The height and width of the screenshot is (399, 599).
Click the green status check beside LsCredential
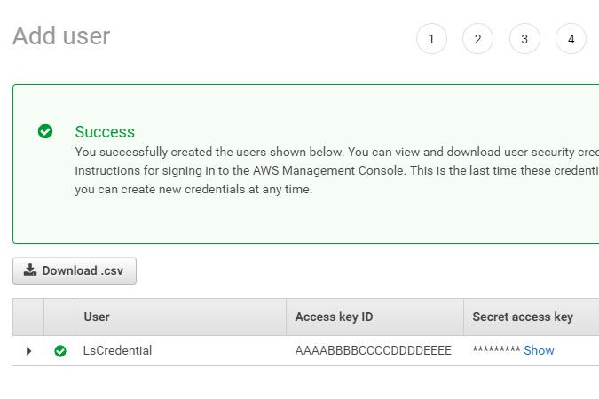pos(60,351)
